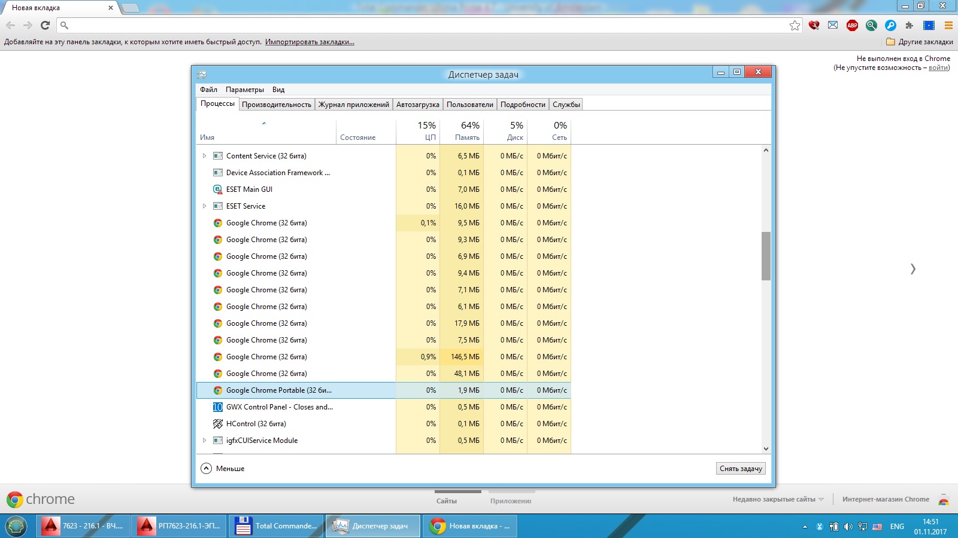Open the 7623 - 216.1 AutoCAD taskbar window
Screen dimensions: 958x538
point(83,526)
